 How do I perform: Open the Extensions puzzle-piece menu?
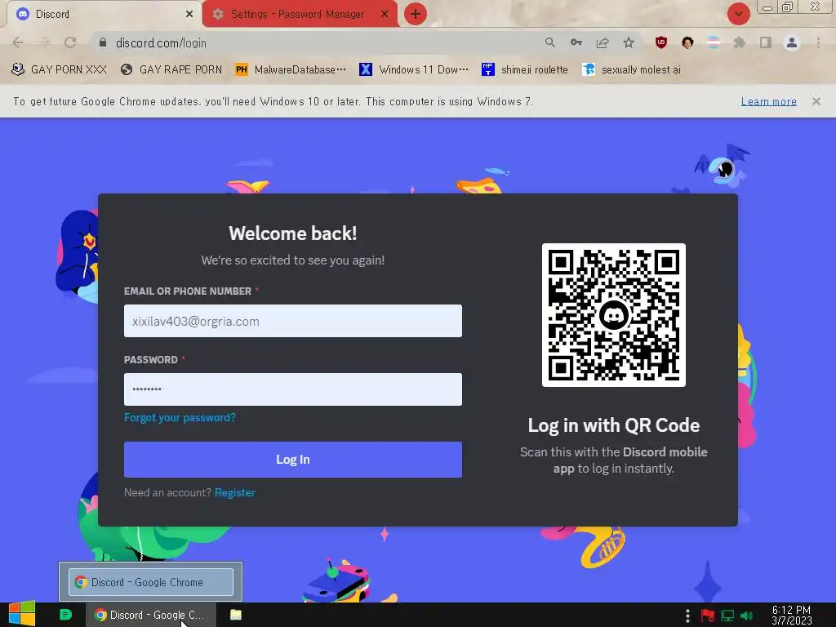(x=740, y=42)
